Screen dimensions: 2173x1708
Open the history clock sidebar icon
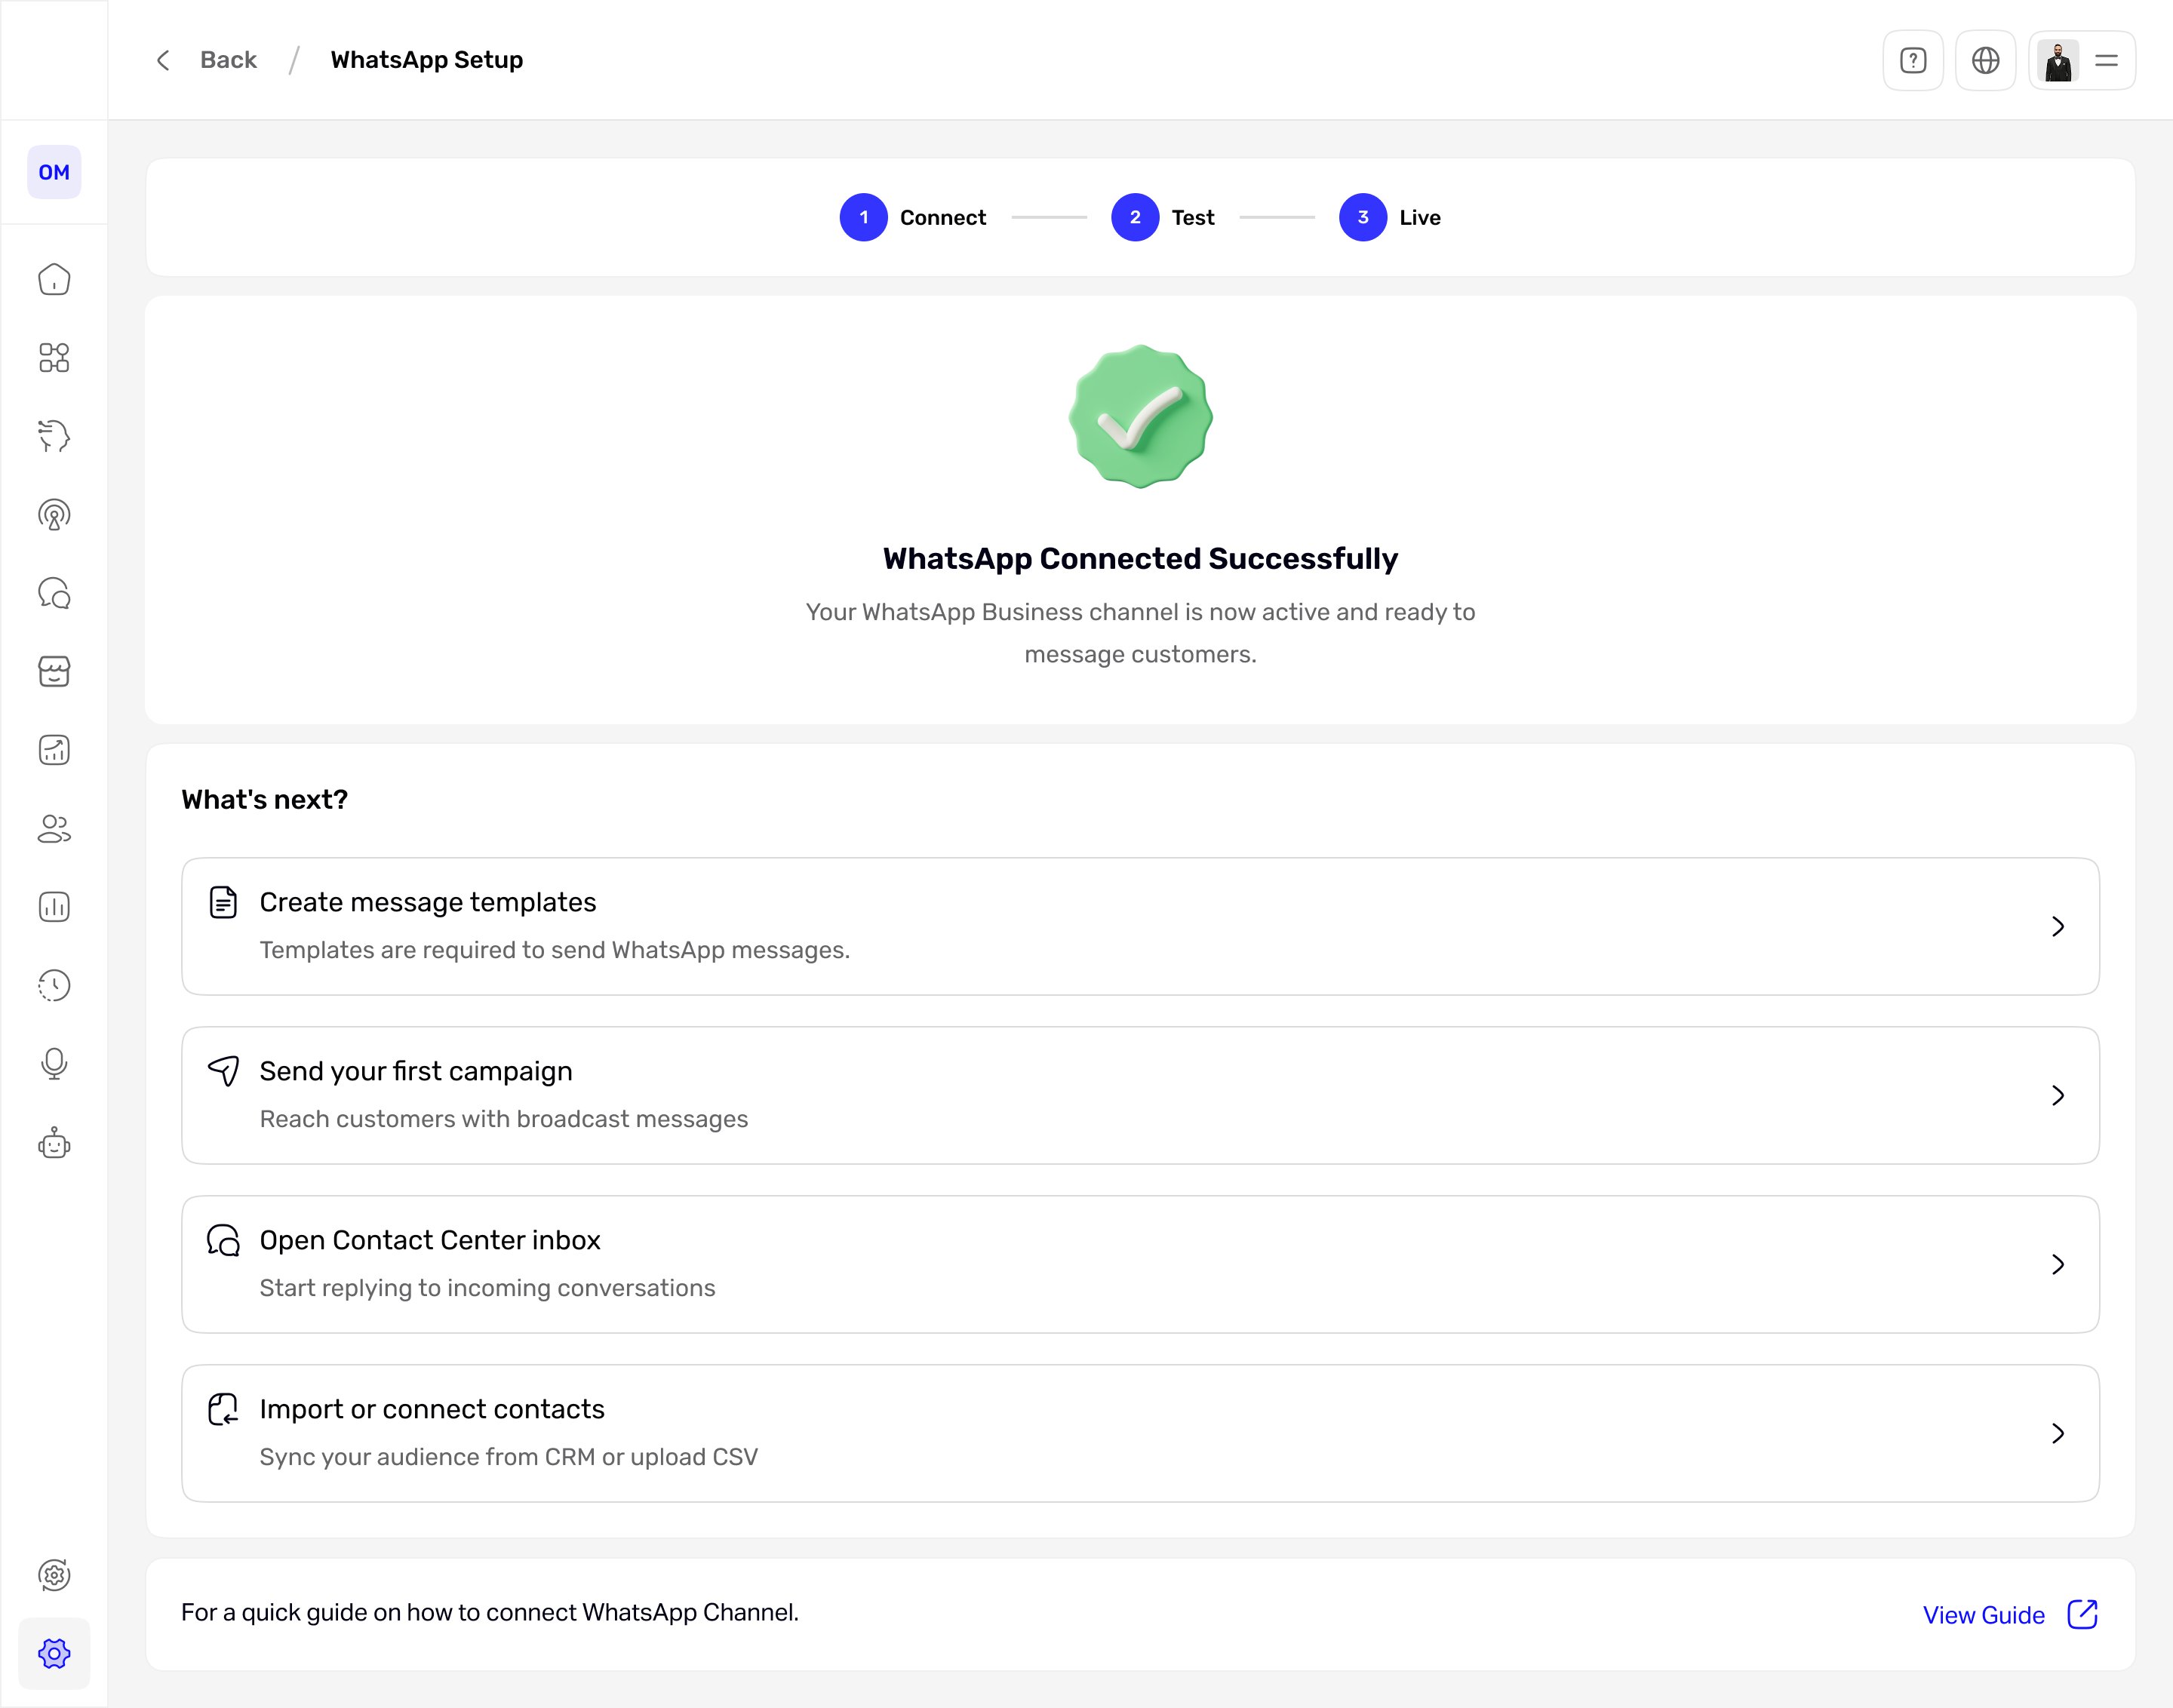54,986
